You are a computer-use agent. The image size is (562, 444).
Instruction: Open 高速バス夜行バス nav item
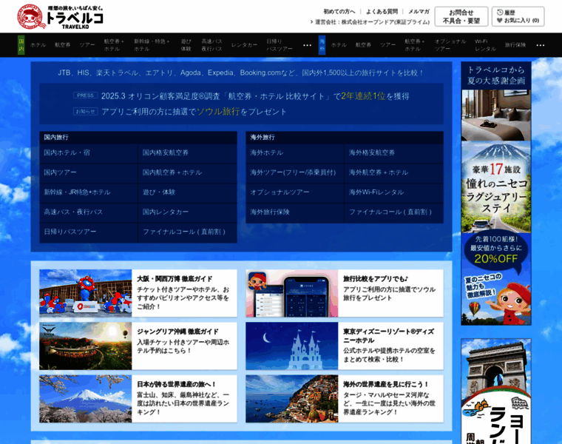(x=211, y=45)
